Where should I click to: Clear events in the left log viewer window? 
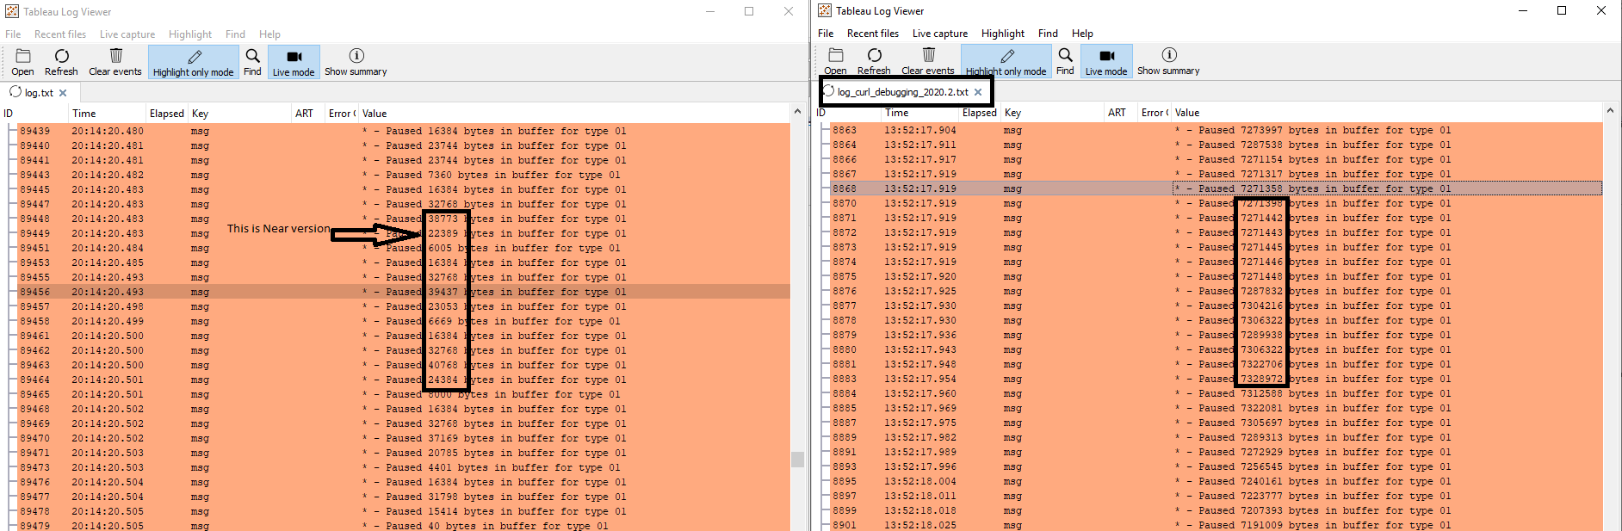pos(115,62)
